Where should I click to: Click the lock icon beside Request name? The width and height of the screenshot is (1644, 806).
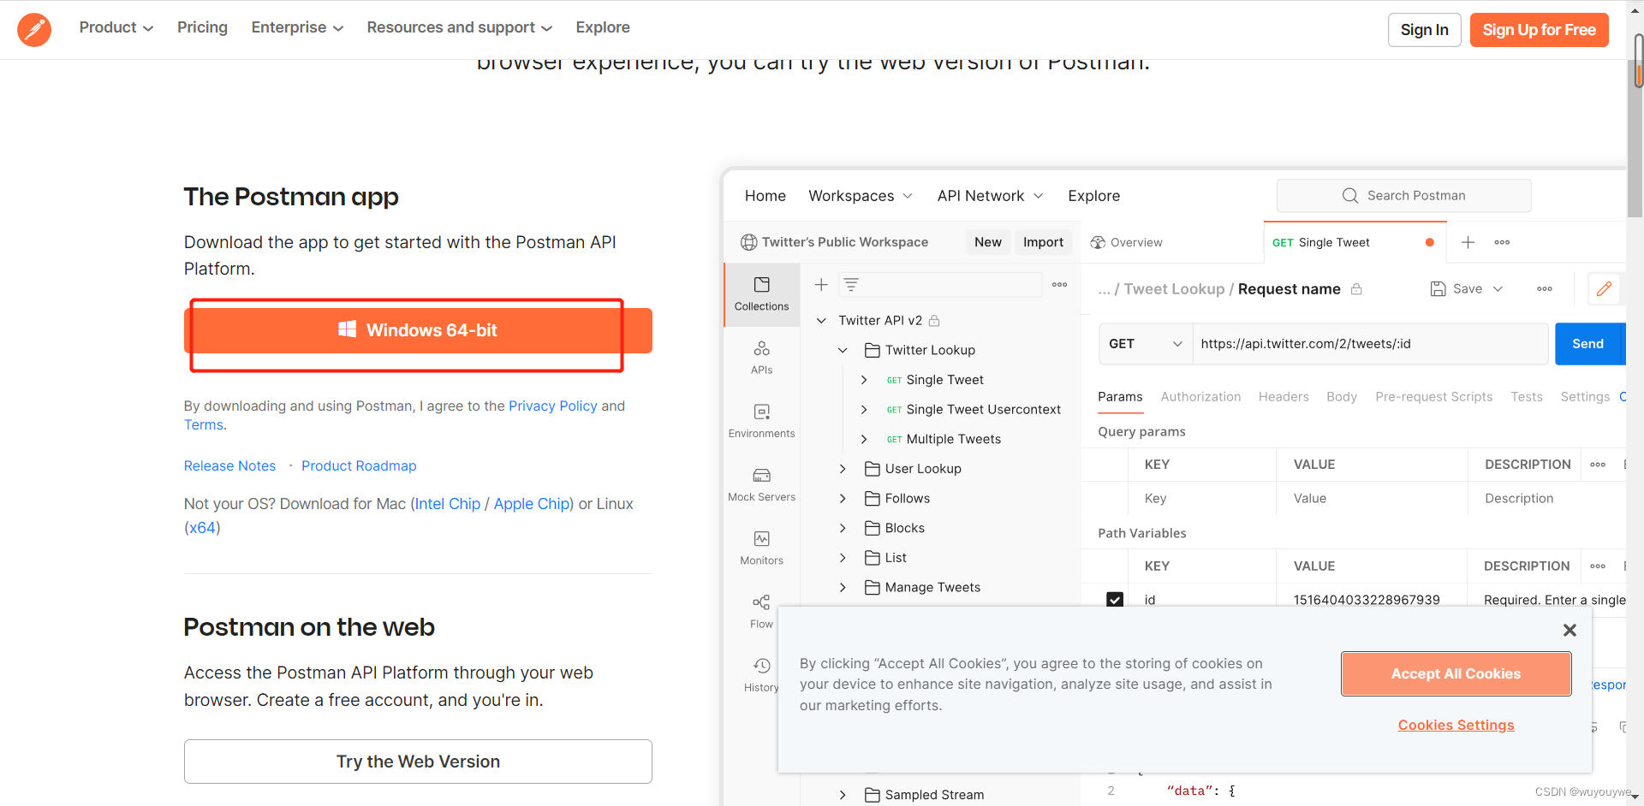point(1356,289)
